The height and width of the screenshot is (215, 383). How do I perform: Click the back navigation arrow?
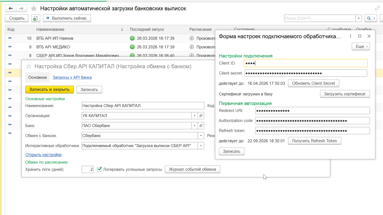pyautogui.click(x=10, y=8)
